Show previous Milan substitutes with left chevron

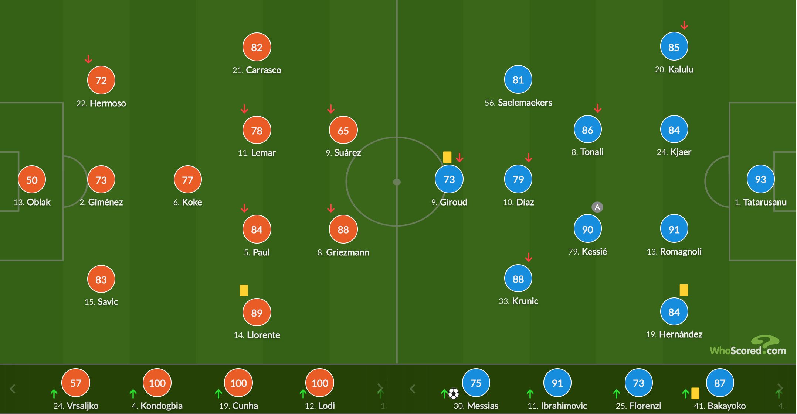(x=413, y=389)
